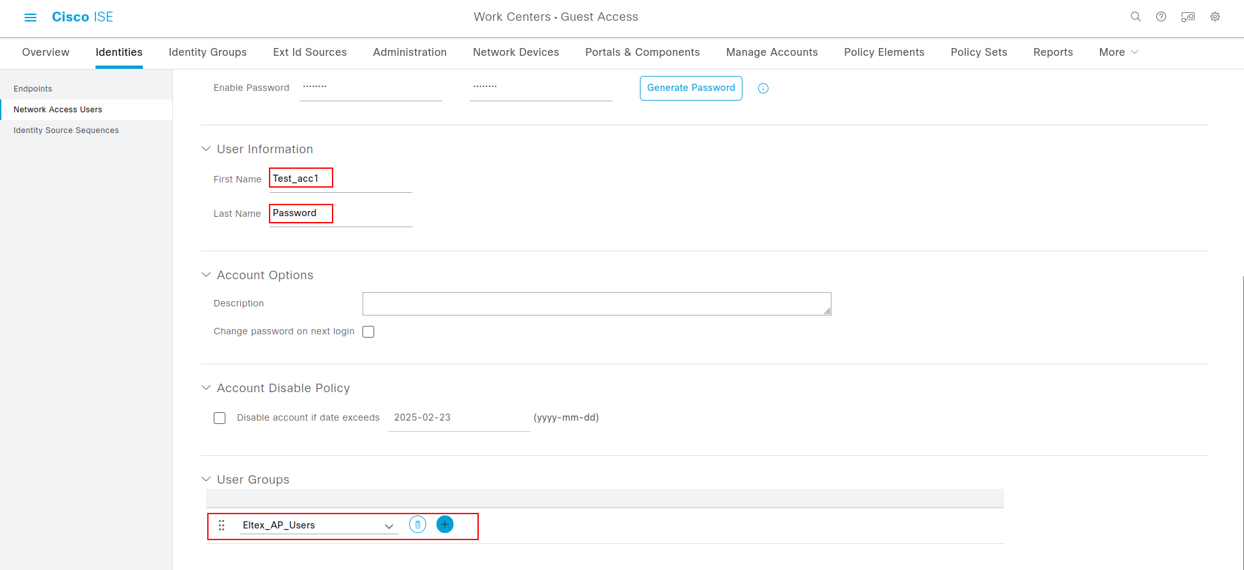
Task: Delete the Eltex_AP_Users group row
Action: coord(418,525)
